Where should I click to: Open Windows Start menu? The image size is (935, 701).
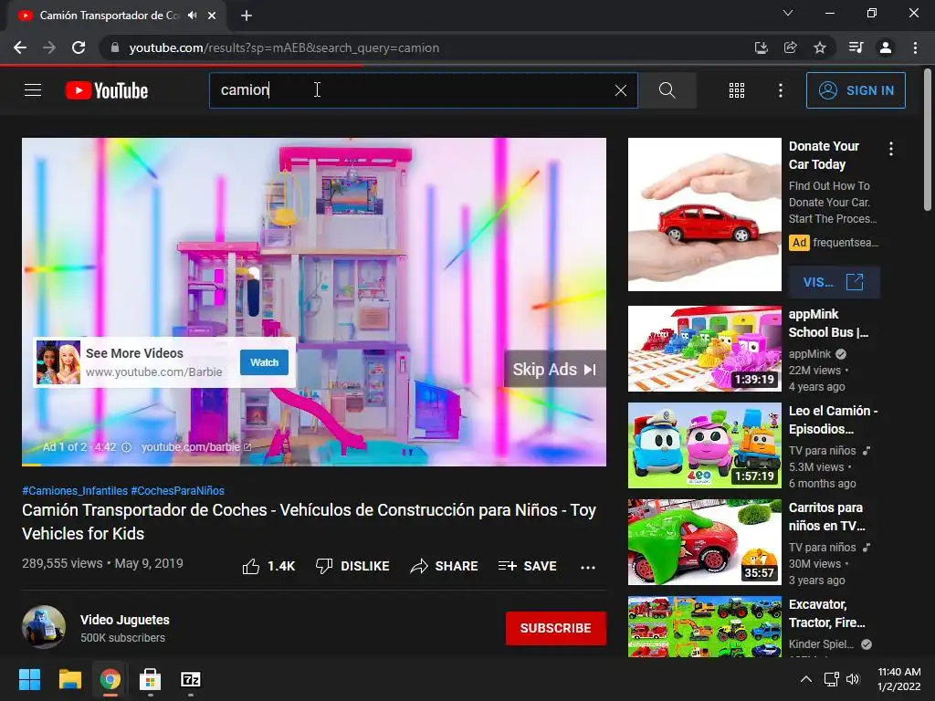[x=29, y=679]
